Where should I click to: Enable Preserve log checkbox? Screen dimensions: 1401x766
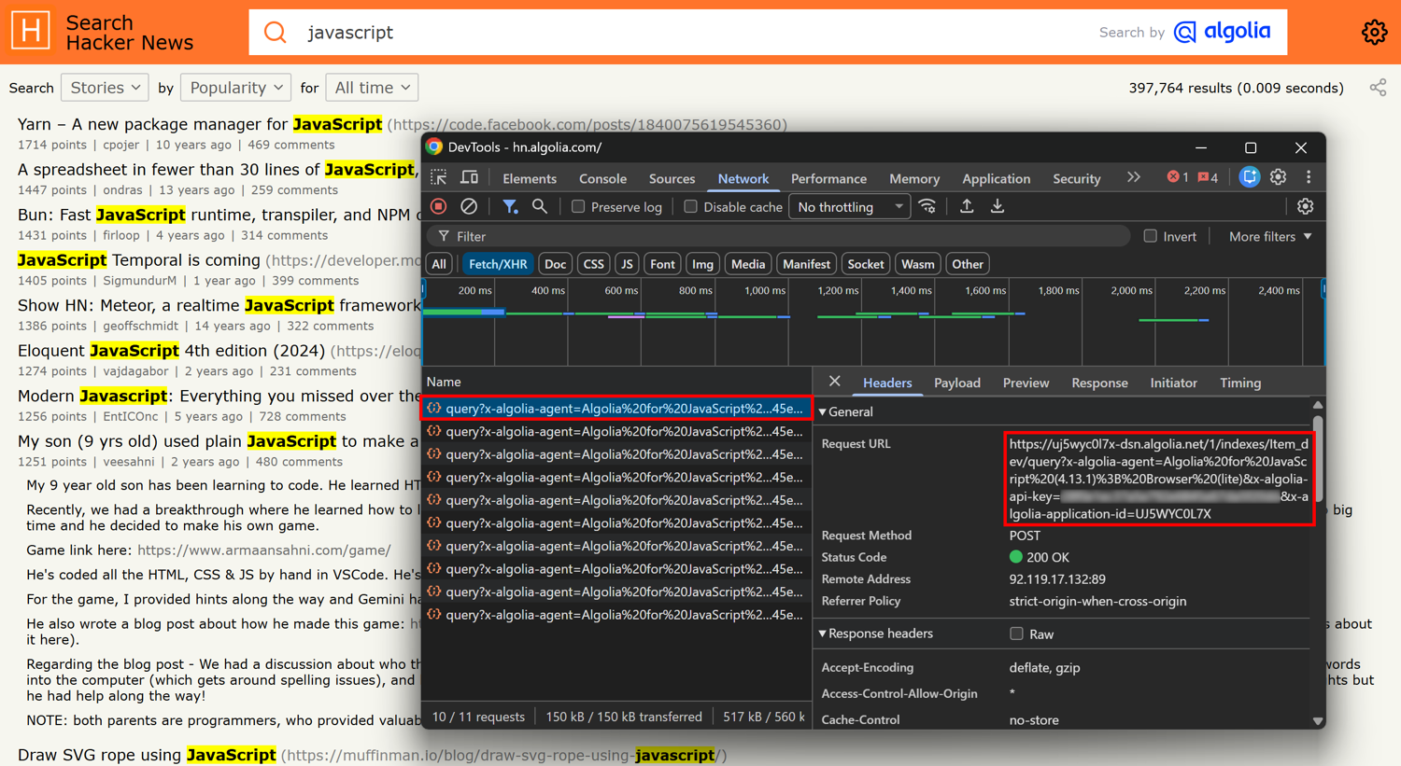pos(578,207)
